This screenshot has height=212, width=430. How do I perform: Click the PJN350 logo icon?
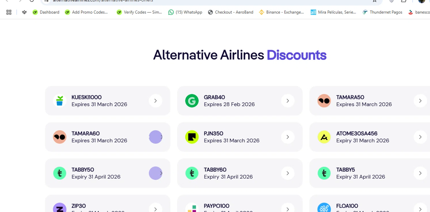[x=192, y=137]
